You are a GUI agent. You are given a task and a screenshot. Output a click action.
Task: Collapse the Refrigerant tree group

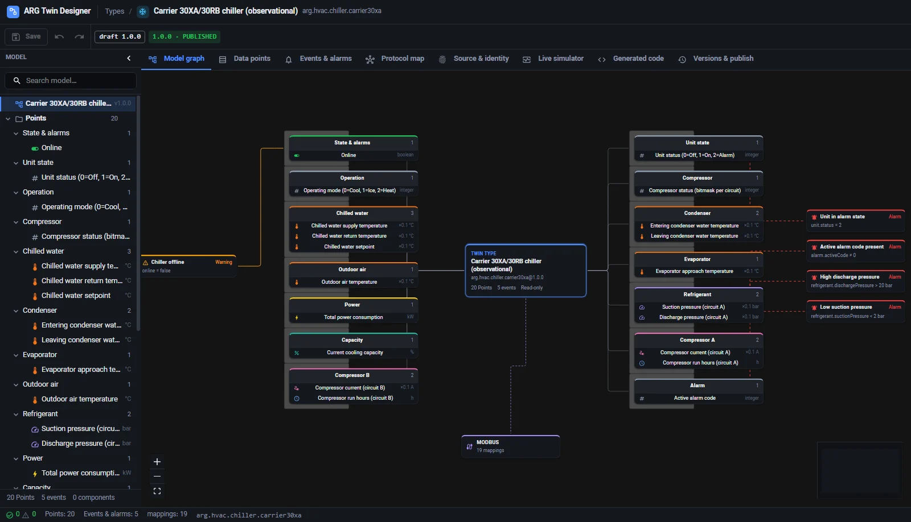[x=16, y=414]
